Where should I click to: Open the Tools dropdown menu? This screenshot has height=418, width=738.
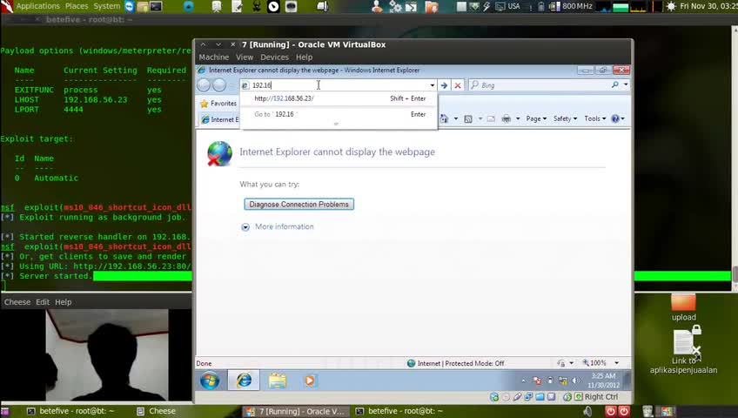click(595, 118)
